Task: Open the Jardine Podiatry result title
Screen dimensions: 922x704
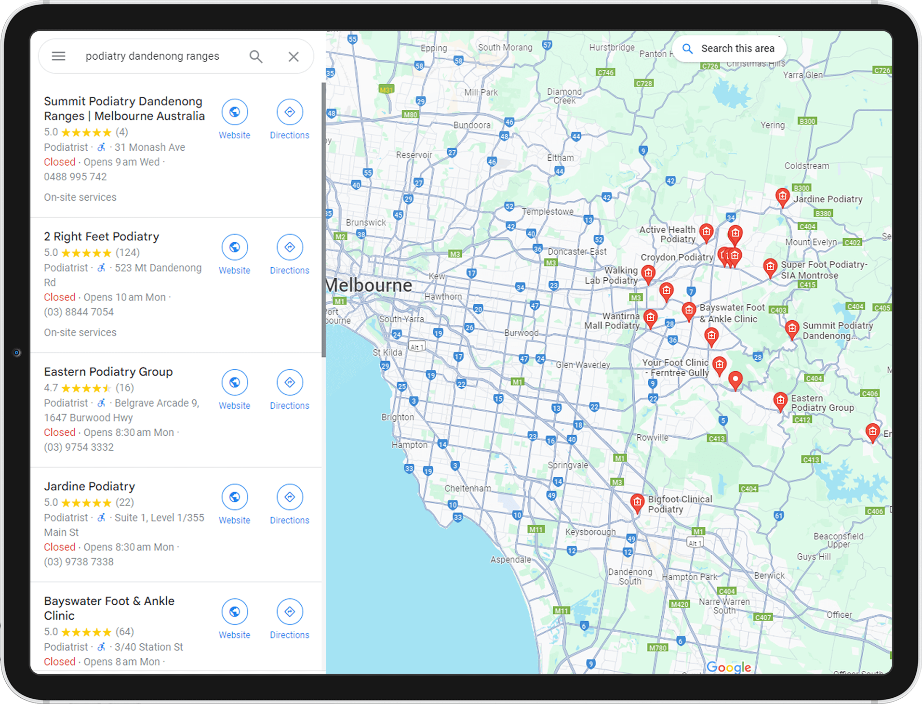Action: coord(90,486)
